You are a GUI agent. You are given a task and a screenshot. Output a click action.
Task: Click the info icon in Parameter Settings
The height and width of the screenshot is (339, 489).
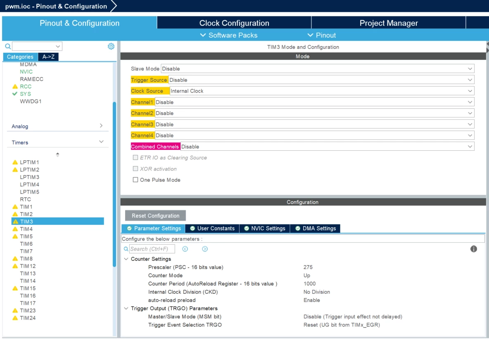[473, 249]
